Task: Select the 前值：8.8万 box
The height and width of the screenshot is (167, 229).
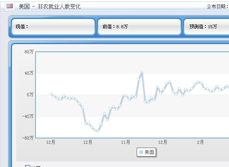Action: tap(139, 26)
